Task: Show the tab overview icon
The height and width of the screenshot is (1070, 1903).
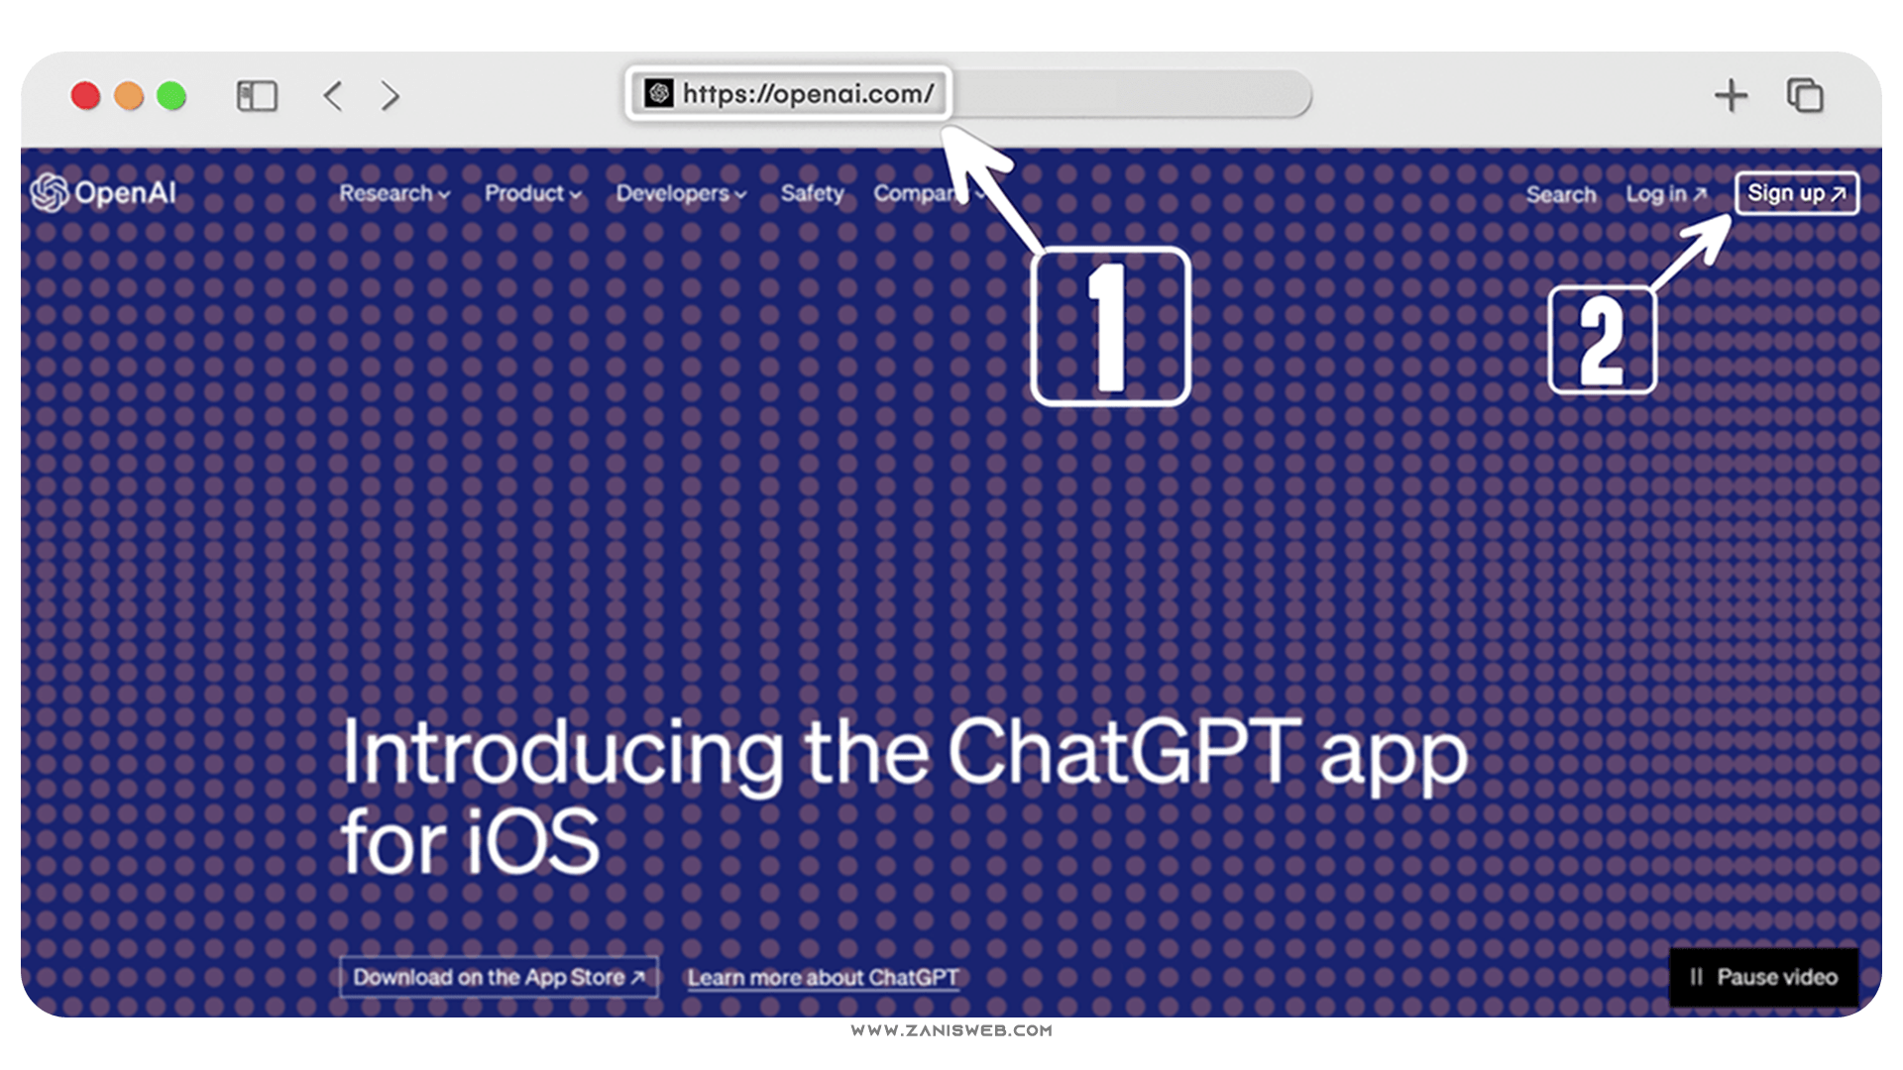Action: pyautogui.click(x=1805, y=96)
